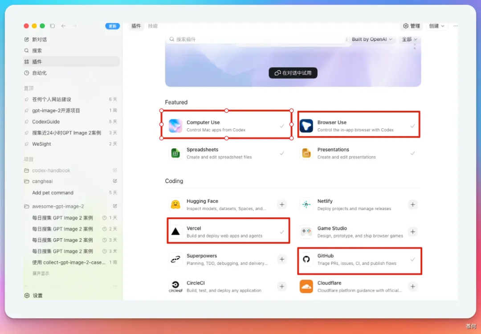Open the GitHub plugin icon
Image resolution: width=481 pixels, height=334 pixels.
tap(306, 259)
